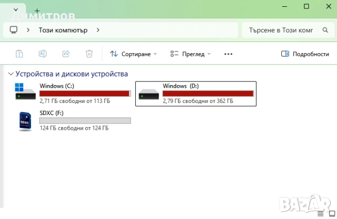Click Устройства и дискови устройства heading
337x219 pixels.
click(72, 74)
